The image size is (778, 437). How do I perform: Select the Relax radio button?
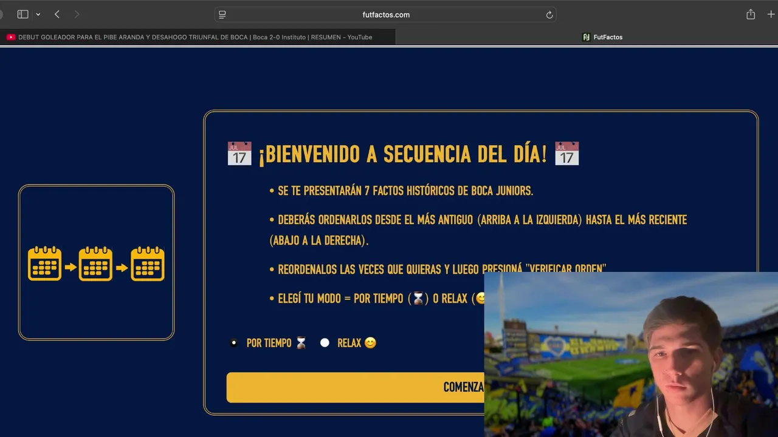point(325,343)
